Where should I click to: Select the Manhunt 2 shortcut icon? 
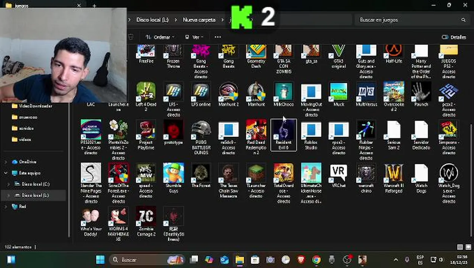228,95
